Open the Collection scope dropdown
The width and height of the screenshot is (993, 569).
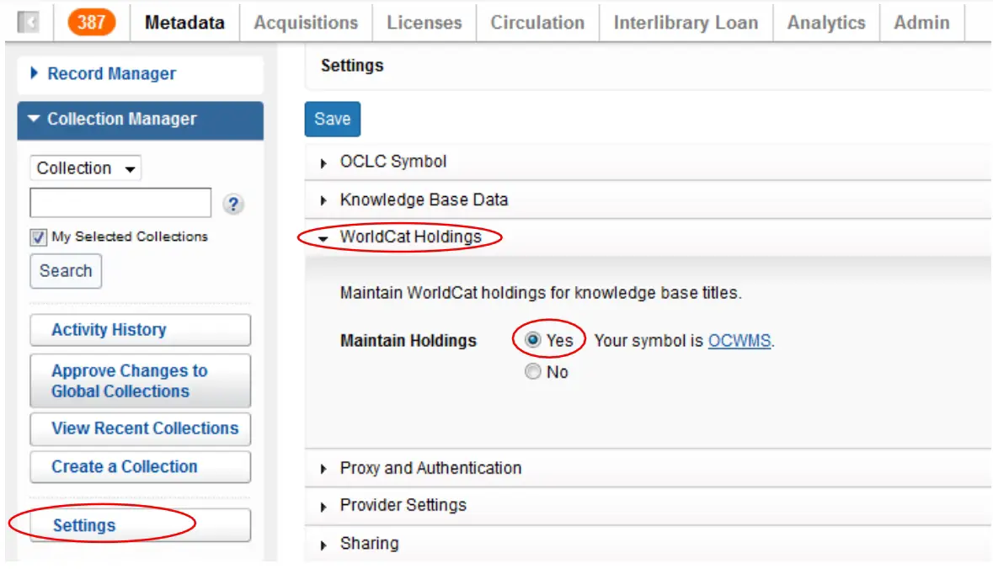click(x=86, y=168)
